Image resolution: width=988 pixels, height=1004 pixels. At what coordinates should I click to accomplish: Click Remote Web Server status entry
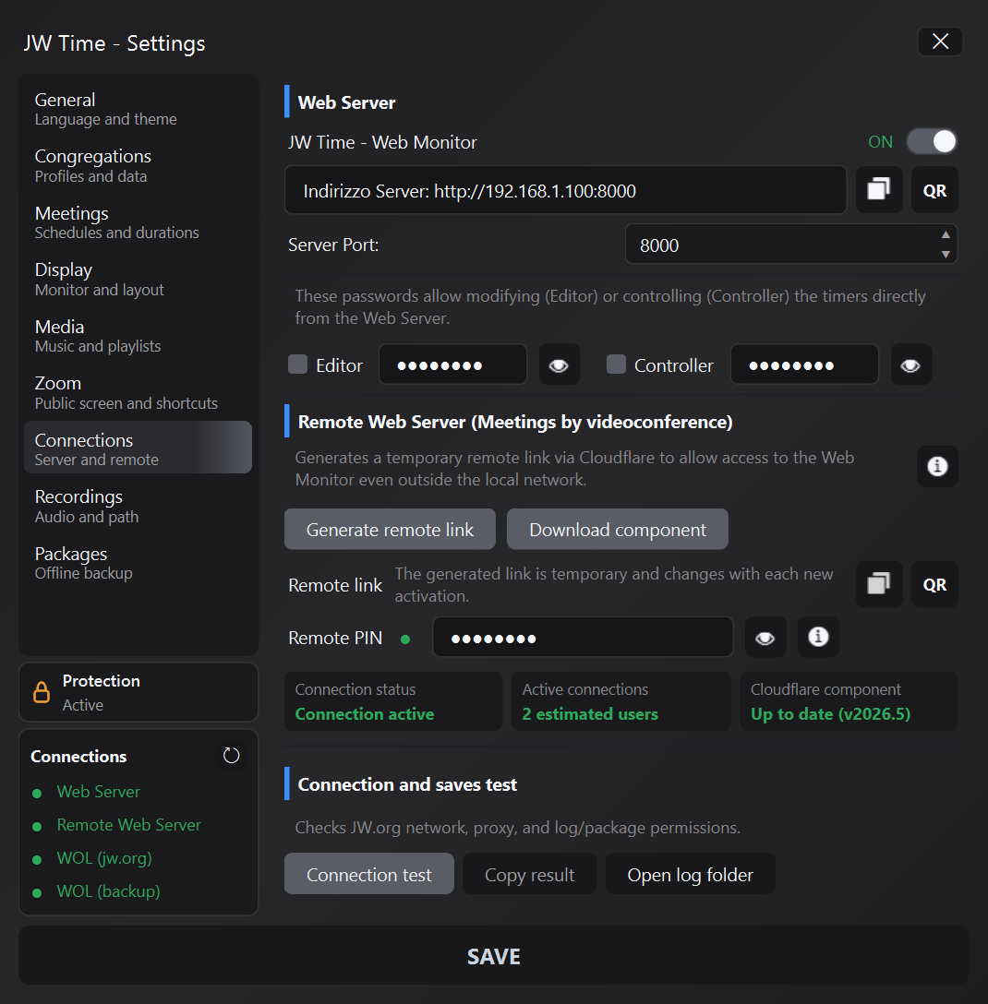[x=128, y=825]
